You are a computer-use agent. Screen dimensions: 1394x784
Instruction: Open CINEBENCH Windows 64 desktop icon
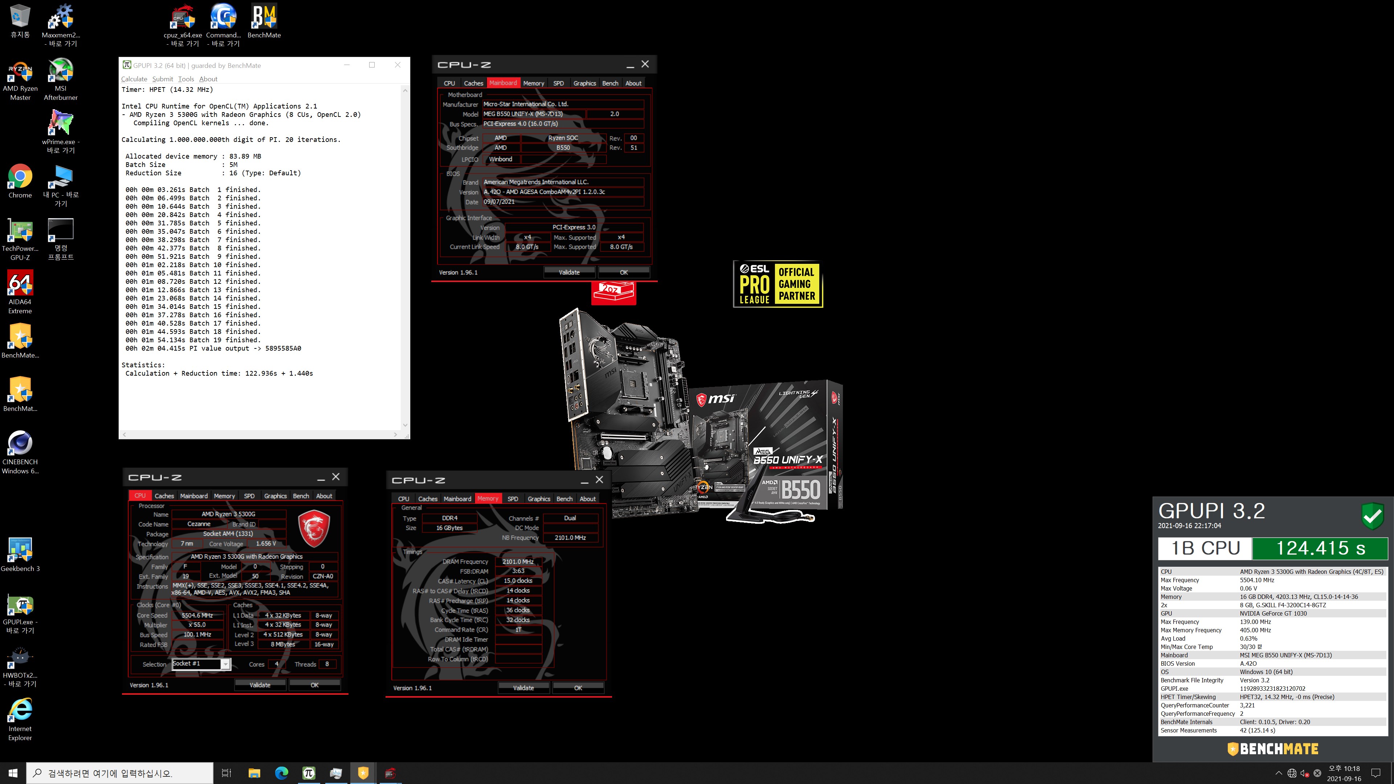[x=20, y=452]
